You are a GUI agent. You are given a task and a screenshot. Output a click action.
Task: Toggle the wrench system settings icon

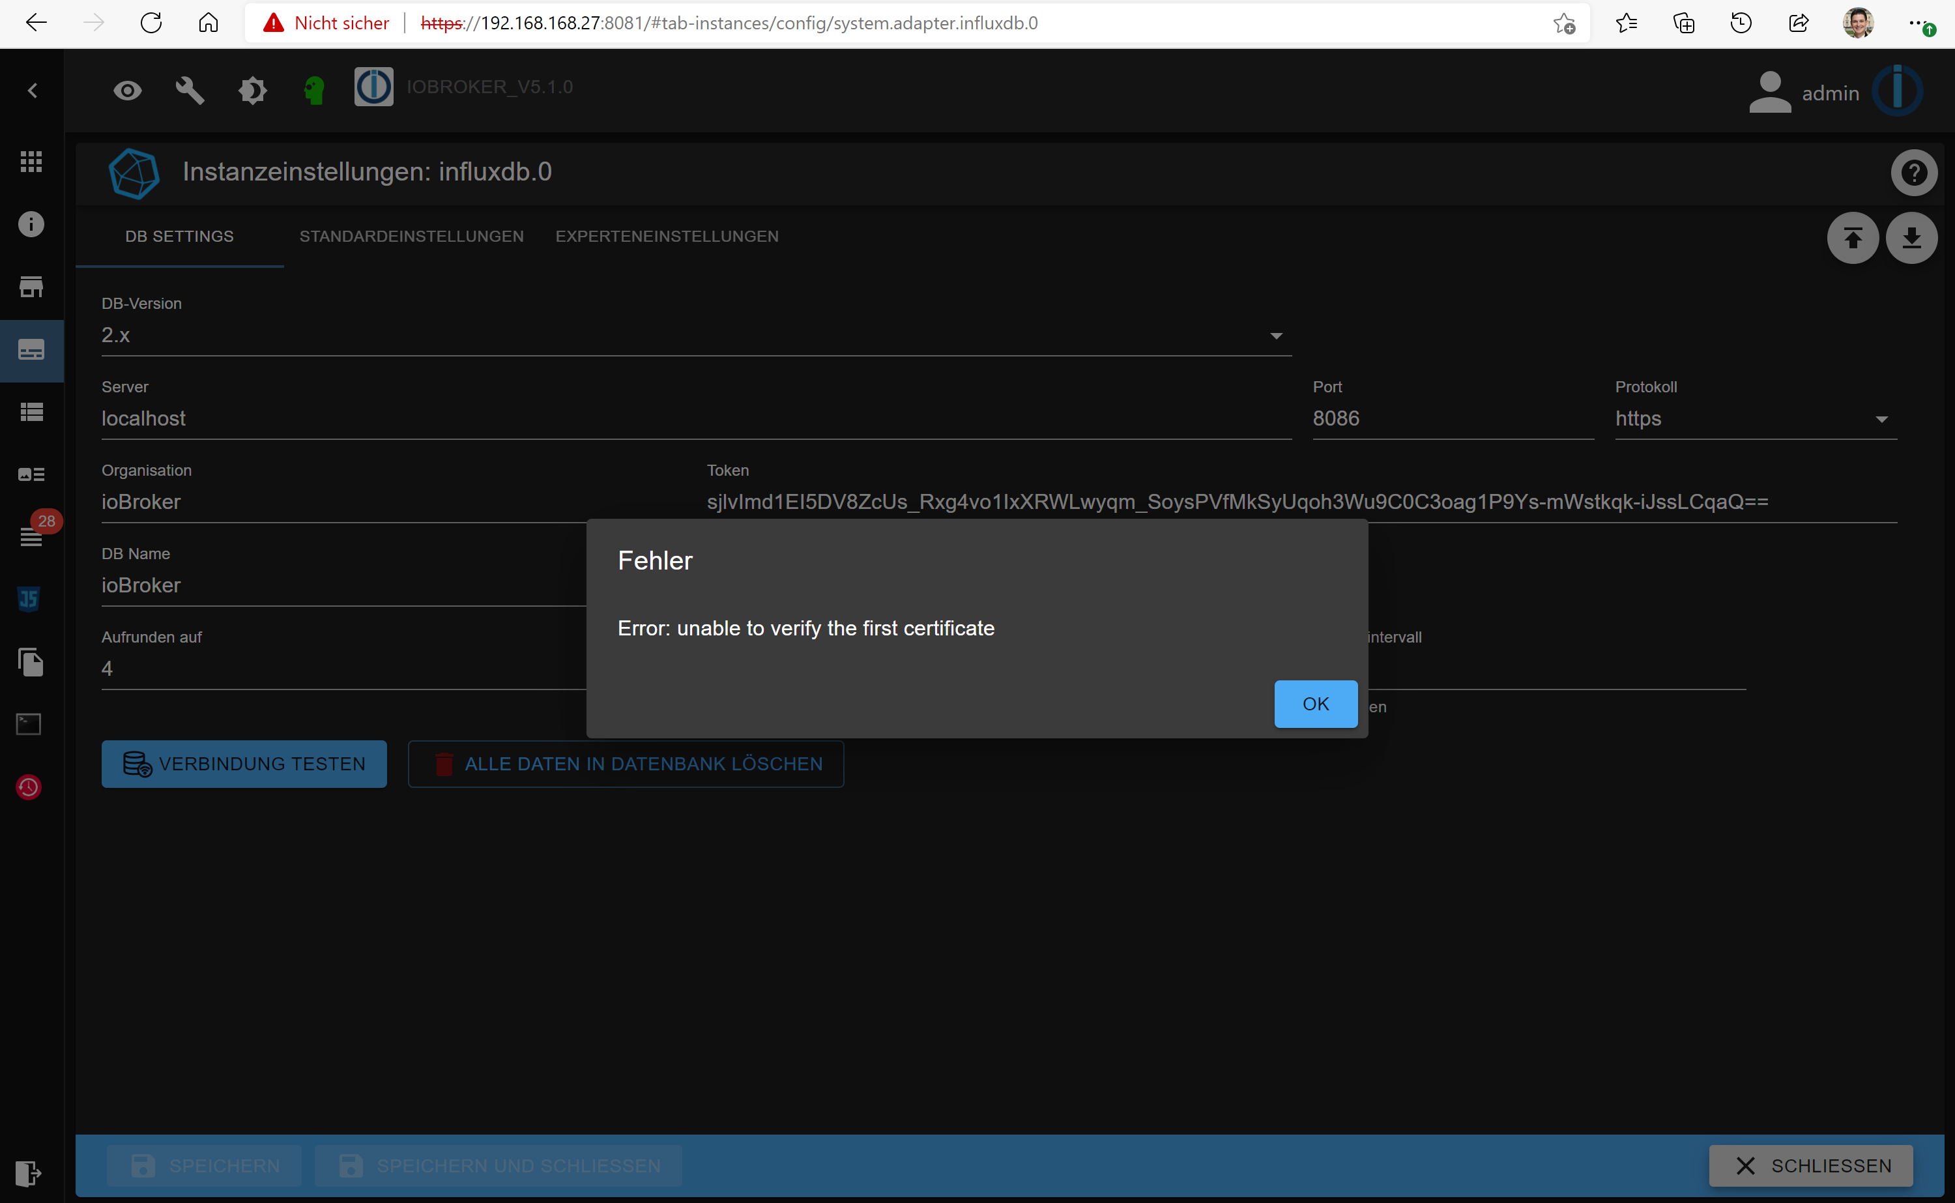point(189,90)
